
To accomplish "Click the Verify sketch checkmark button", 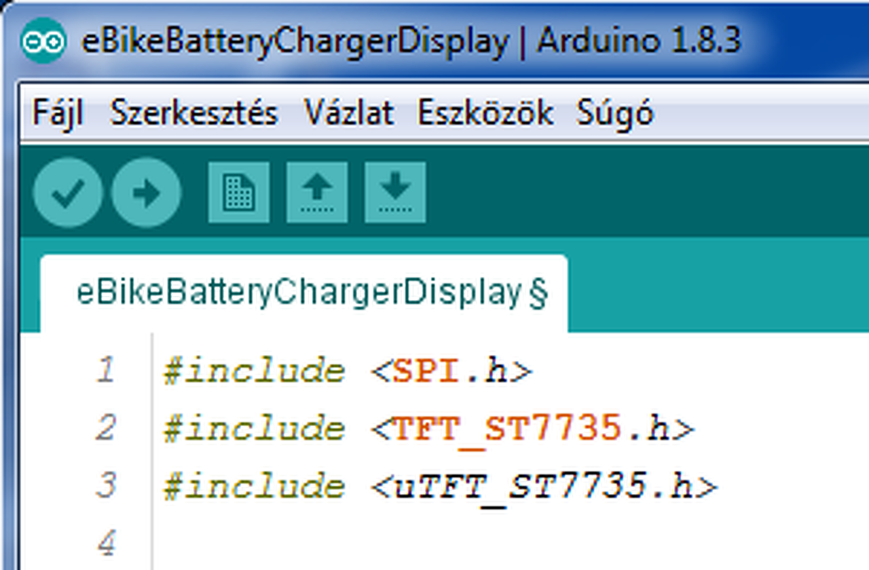I will point(68,192).
